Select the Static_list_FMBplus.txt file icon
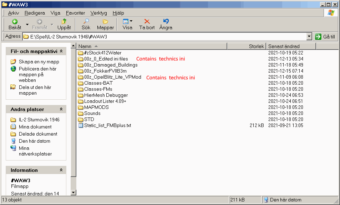Viewport: 340px width, 205px height. click(81, 125)
